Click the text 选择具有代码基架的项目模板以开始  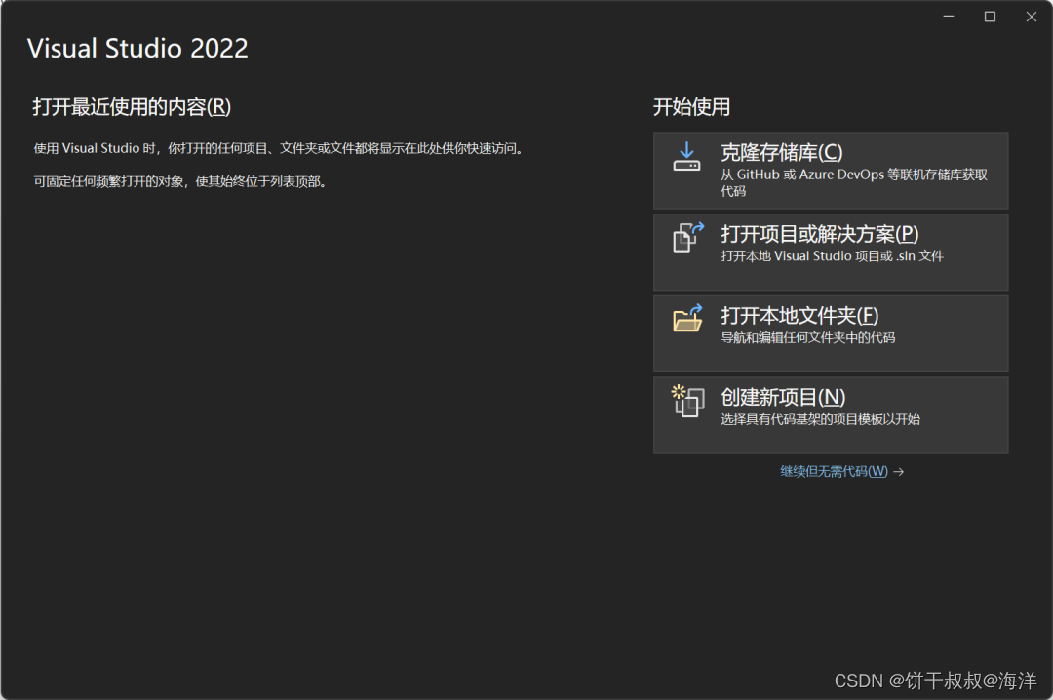pyautogui.click(x=821, y=419)
